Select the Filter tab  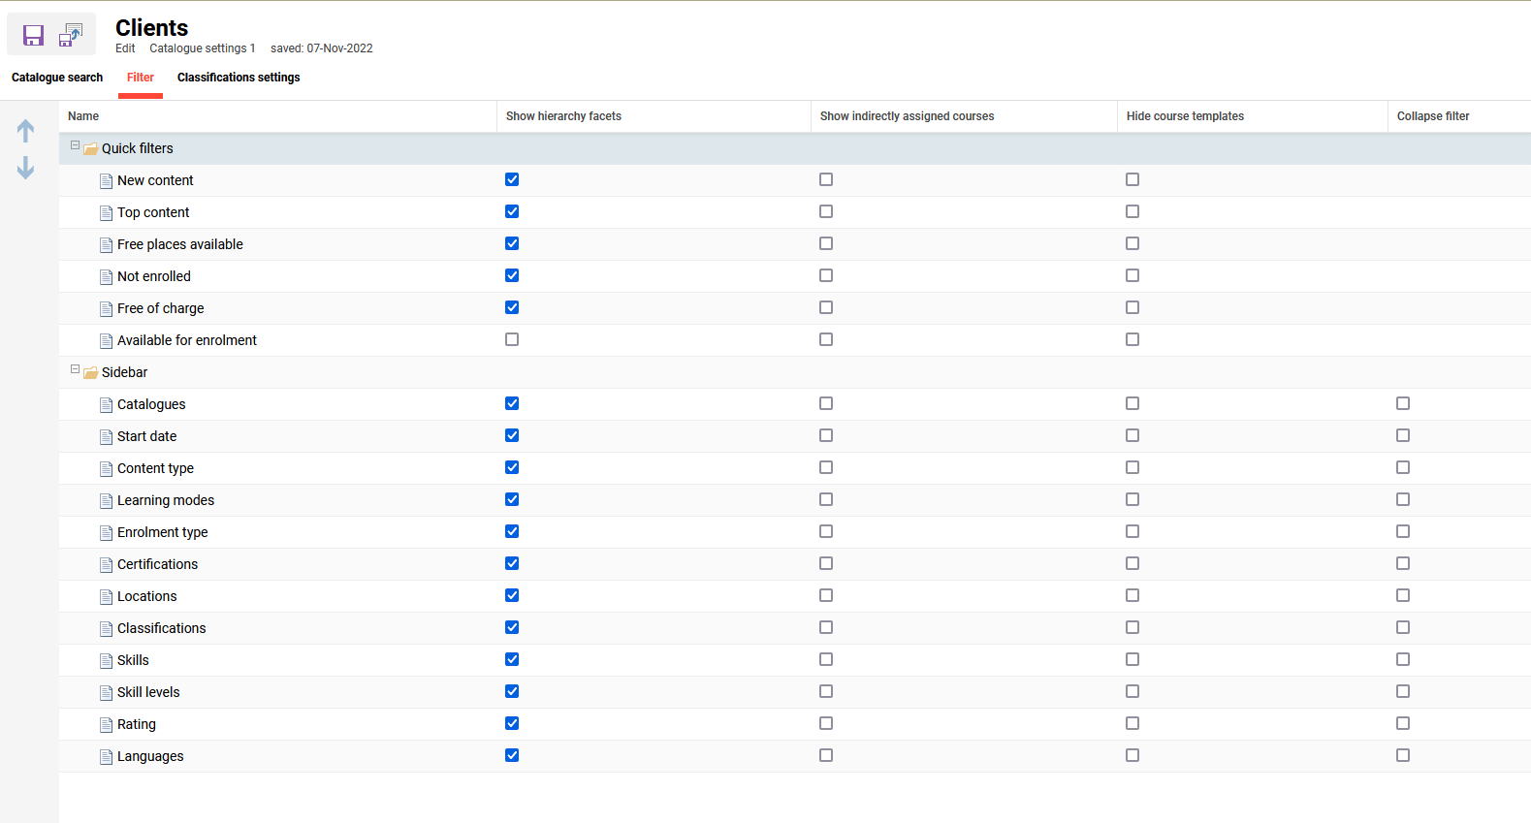(141, 78)
